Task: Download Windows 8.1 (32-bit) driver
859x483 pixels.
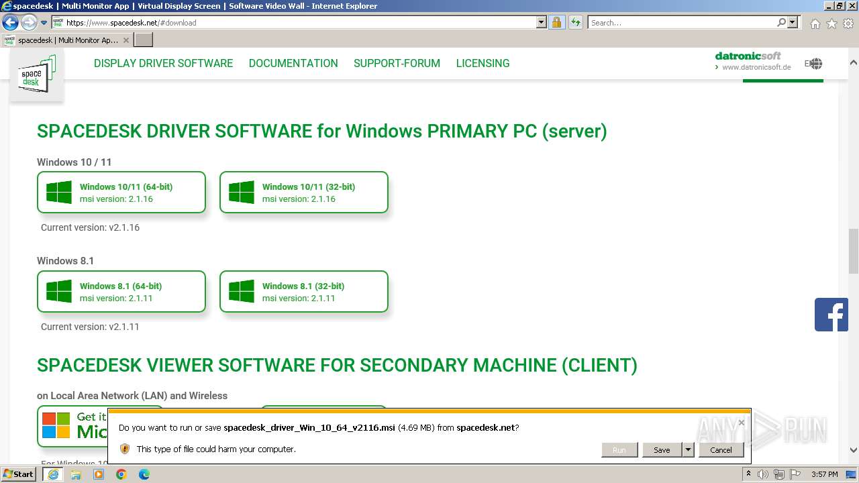Action: coord(304,292)
